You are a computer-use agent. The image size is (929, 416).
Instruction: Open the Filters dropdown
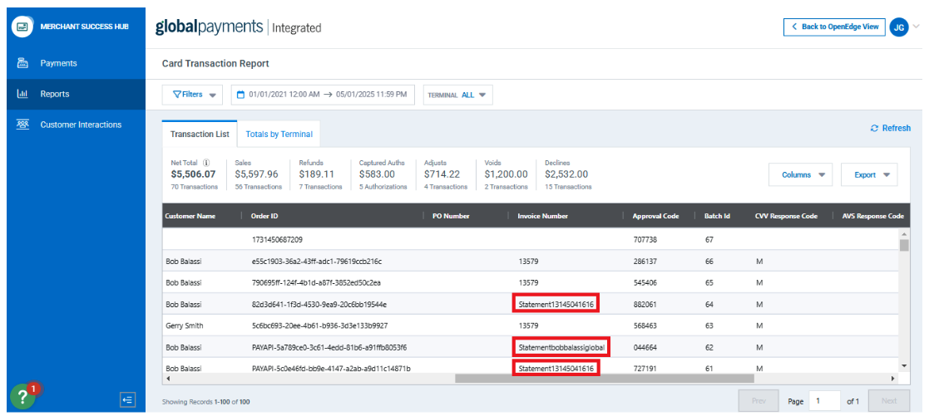(191, 95)
